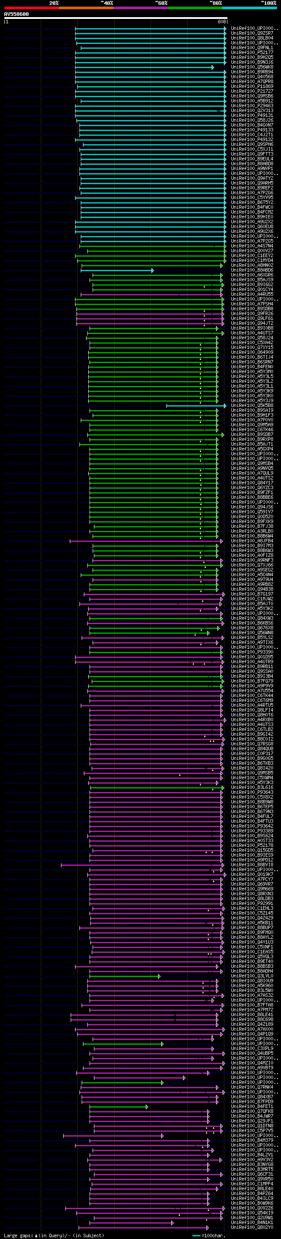Screen dimensions: 281x1239
Task: Select hit label UniRef100_B4FEN0
Action: pyautogui.click(x=252, y=367)
